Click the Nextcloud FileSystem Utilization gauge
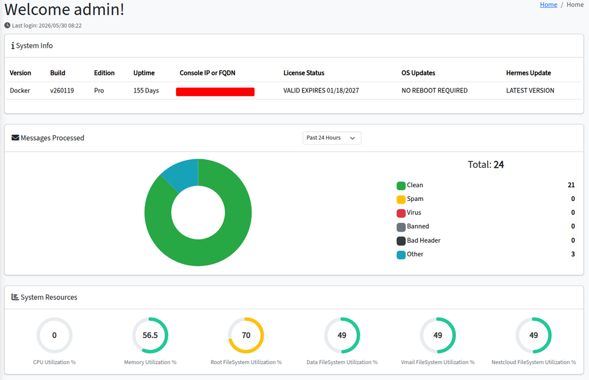Viewport: 589px width, 380px height. click(534, 335)
